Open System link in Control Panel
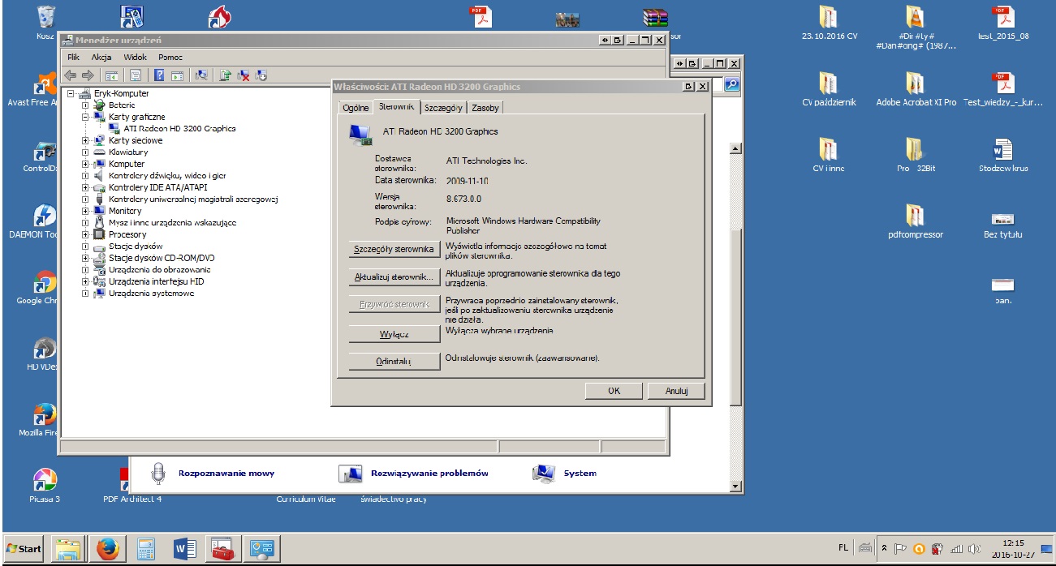The height and width of the screenshot is (566, 1056). 580,474
